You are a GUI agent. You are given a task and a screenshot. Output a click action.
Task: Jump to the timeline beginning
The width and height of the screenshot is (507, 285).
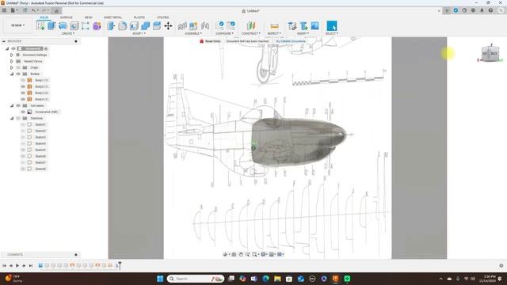(4, 266)
